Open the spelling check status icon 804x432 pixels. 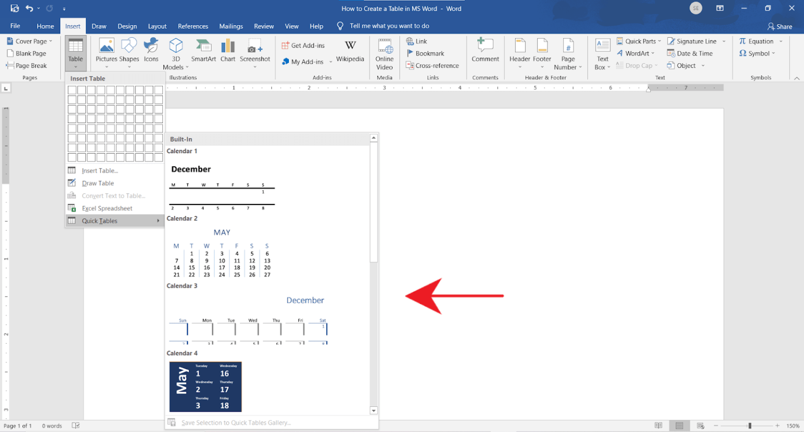tap(76, 426)
